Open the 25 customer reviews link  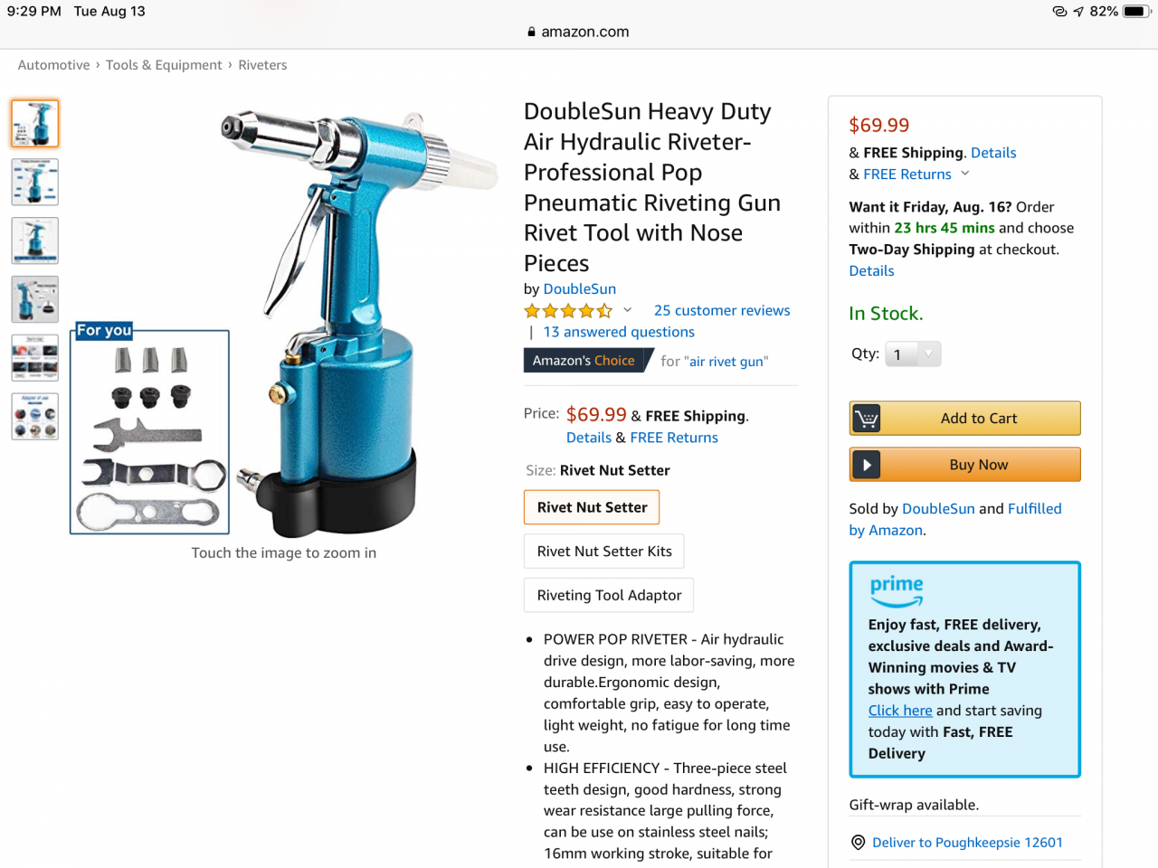(722, 310)
